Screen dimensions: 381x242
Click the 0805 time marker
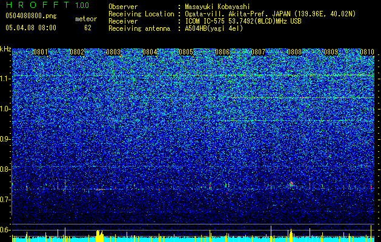(186, 52)
